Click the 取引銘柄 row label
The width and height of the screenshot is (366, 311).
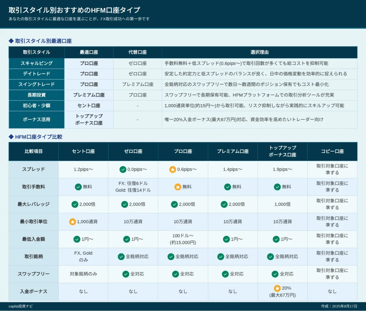[34, 257]
